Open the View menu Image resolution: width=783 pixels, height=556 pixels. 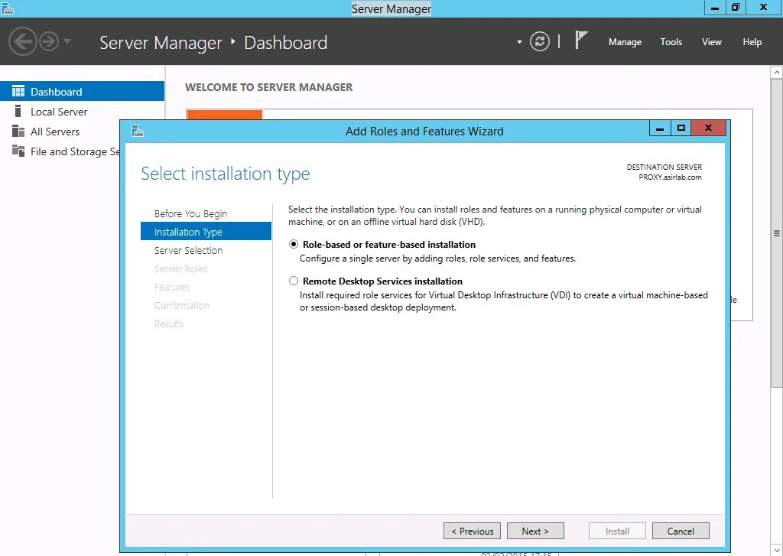tap(711, 42)
